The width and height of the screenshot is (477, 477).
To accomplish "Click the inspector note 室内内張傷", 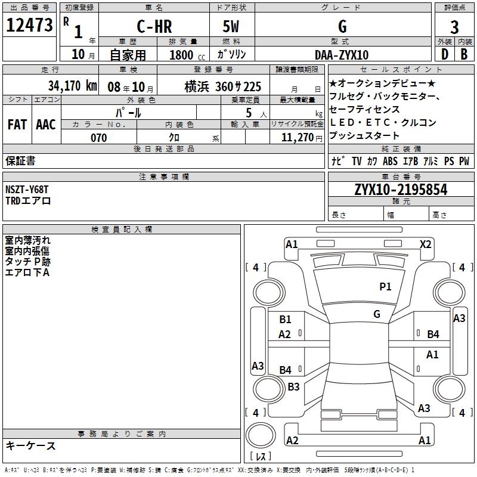I will pyautogui.click(x=27, y=251).
